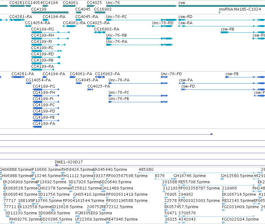
Task: Select protein Unc-76-PC
Action: coord(119,93)
